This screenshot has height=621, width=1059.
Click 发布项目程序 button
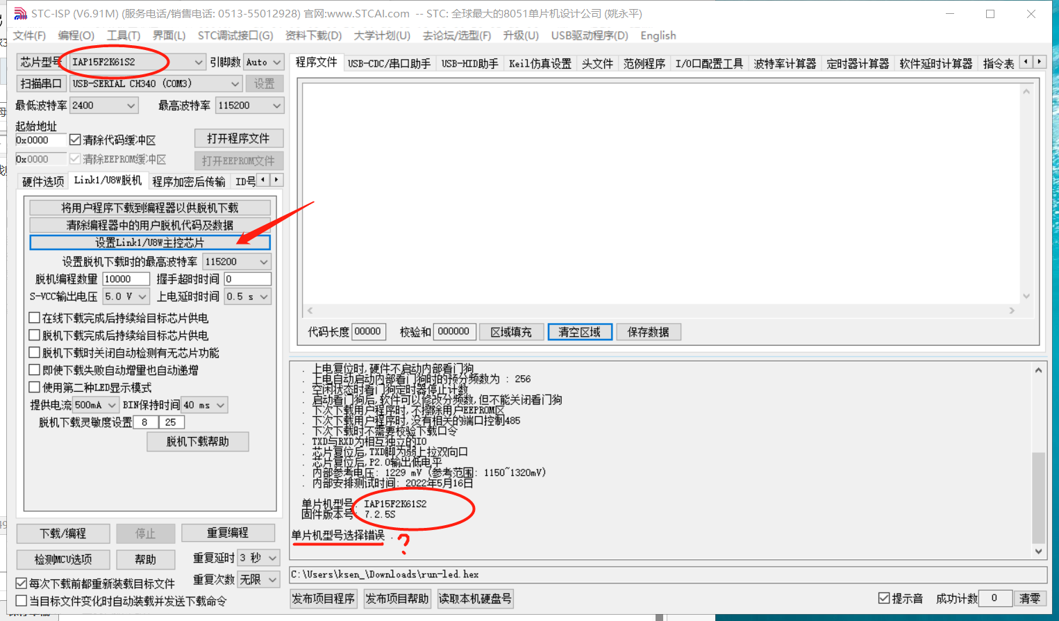[x=324, y=599]
